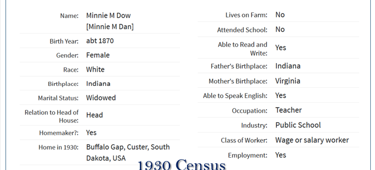
Task: Click the Homemaker value Yes
Action: (91, 132)
